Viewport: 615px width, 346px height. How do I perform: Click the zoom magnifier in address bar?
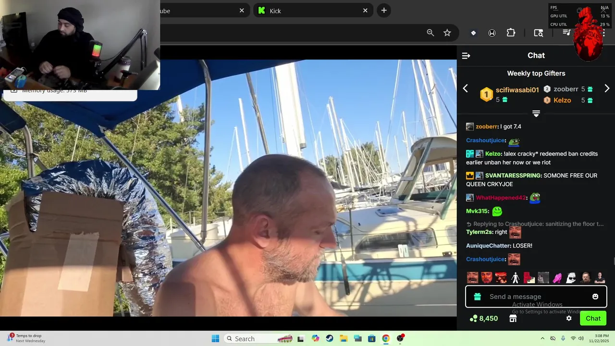pyautogui.click(x=430, y=33)
